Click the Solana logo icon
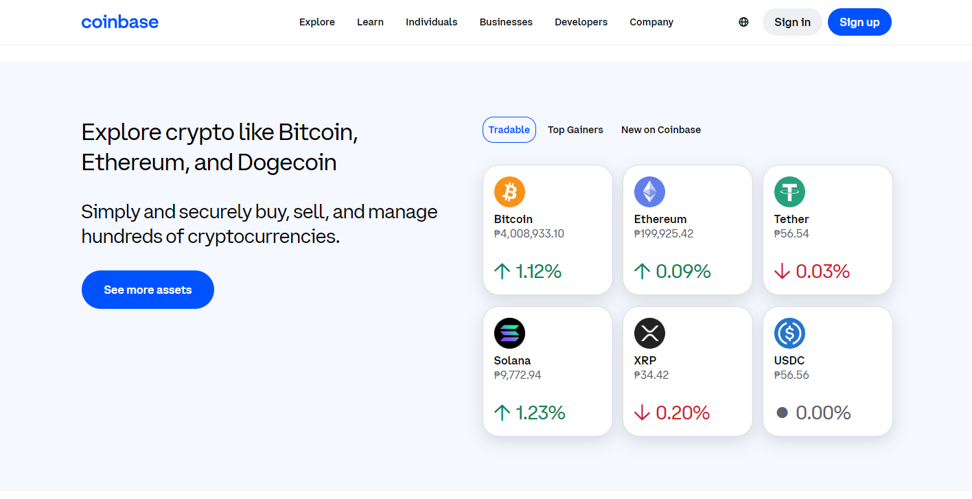 [509, 333]
